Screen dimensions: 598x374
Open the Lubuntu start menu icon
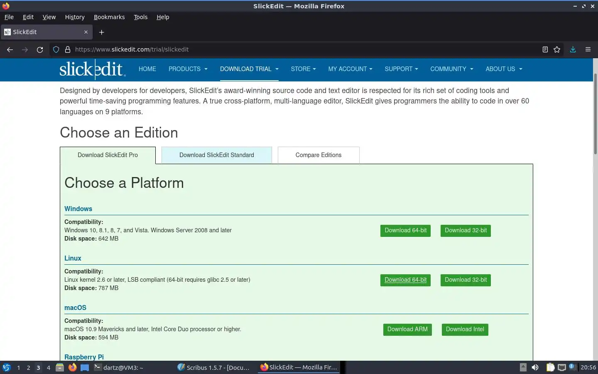pyautogui.click(x=7, y=367)
